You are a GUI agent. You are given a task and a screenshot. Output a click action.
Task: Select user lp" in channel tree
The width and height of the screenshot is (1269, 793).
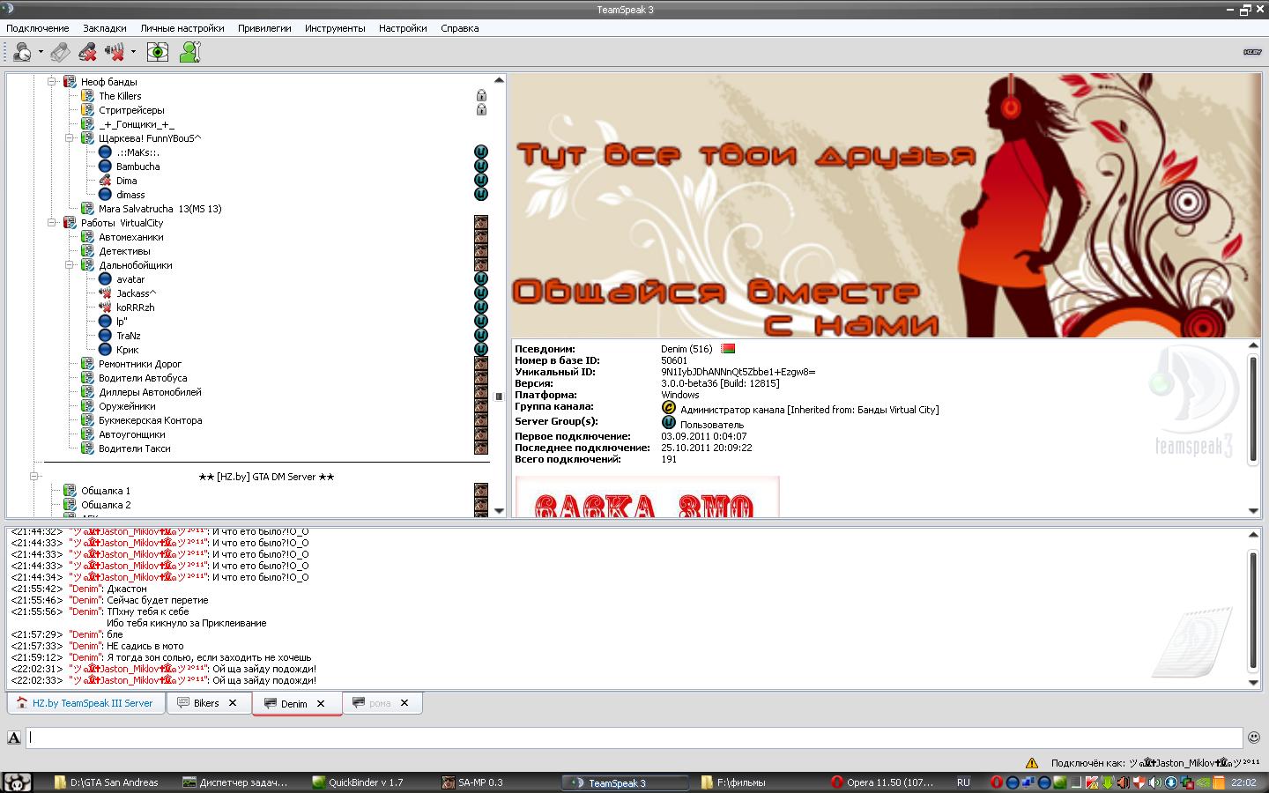pos(122,322)
